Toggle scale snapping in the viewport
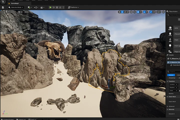 (x=151, y=12)
